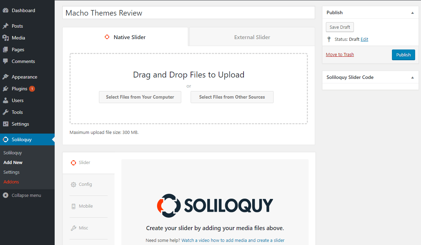
Task: Switch to the External Slider tab
Action: coord(252,37)
